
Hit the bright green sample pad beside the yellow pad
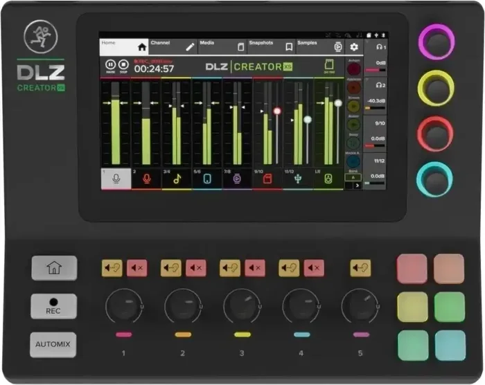[x=450, y=307]
